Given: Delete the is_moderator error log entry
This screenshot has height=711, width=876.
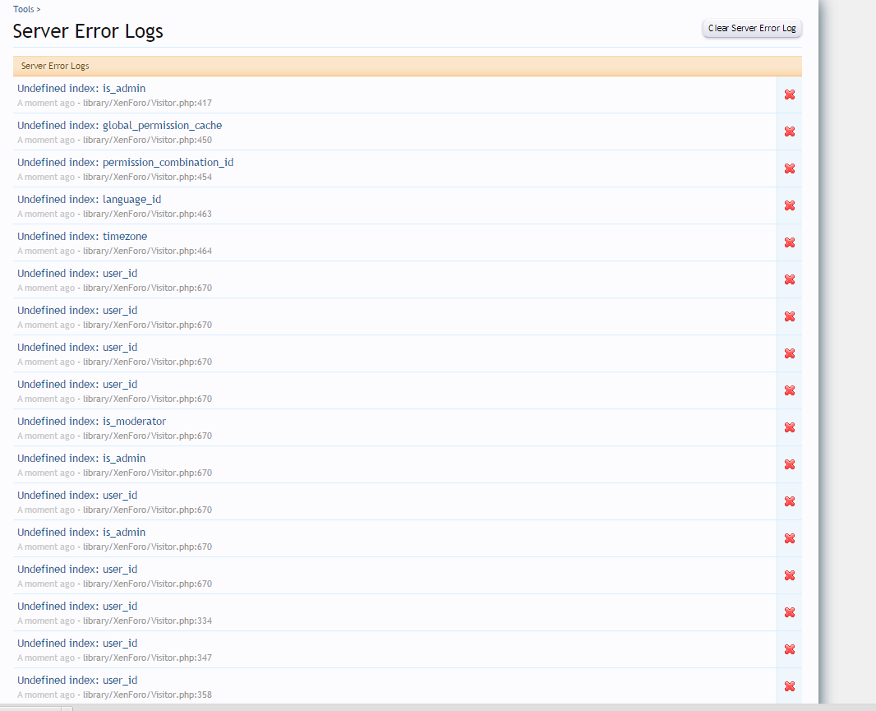Looking at the screenshot, I should click(789, 427).
